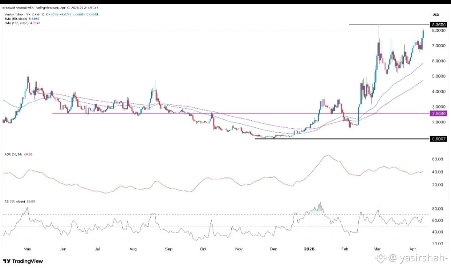This screenshot has height=268, width=451.
Task: Click the 4.0000 price axis value
Action: coord(438,92)
